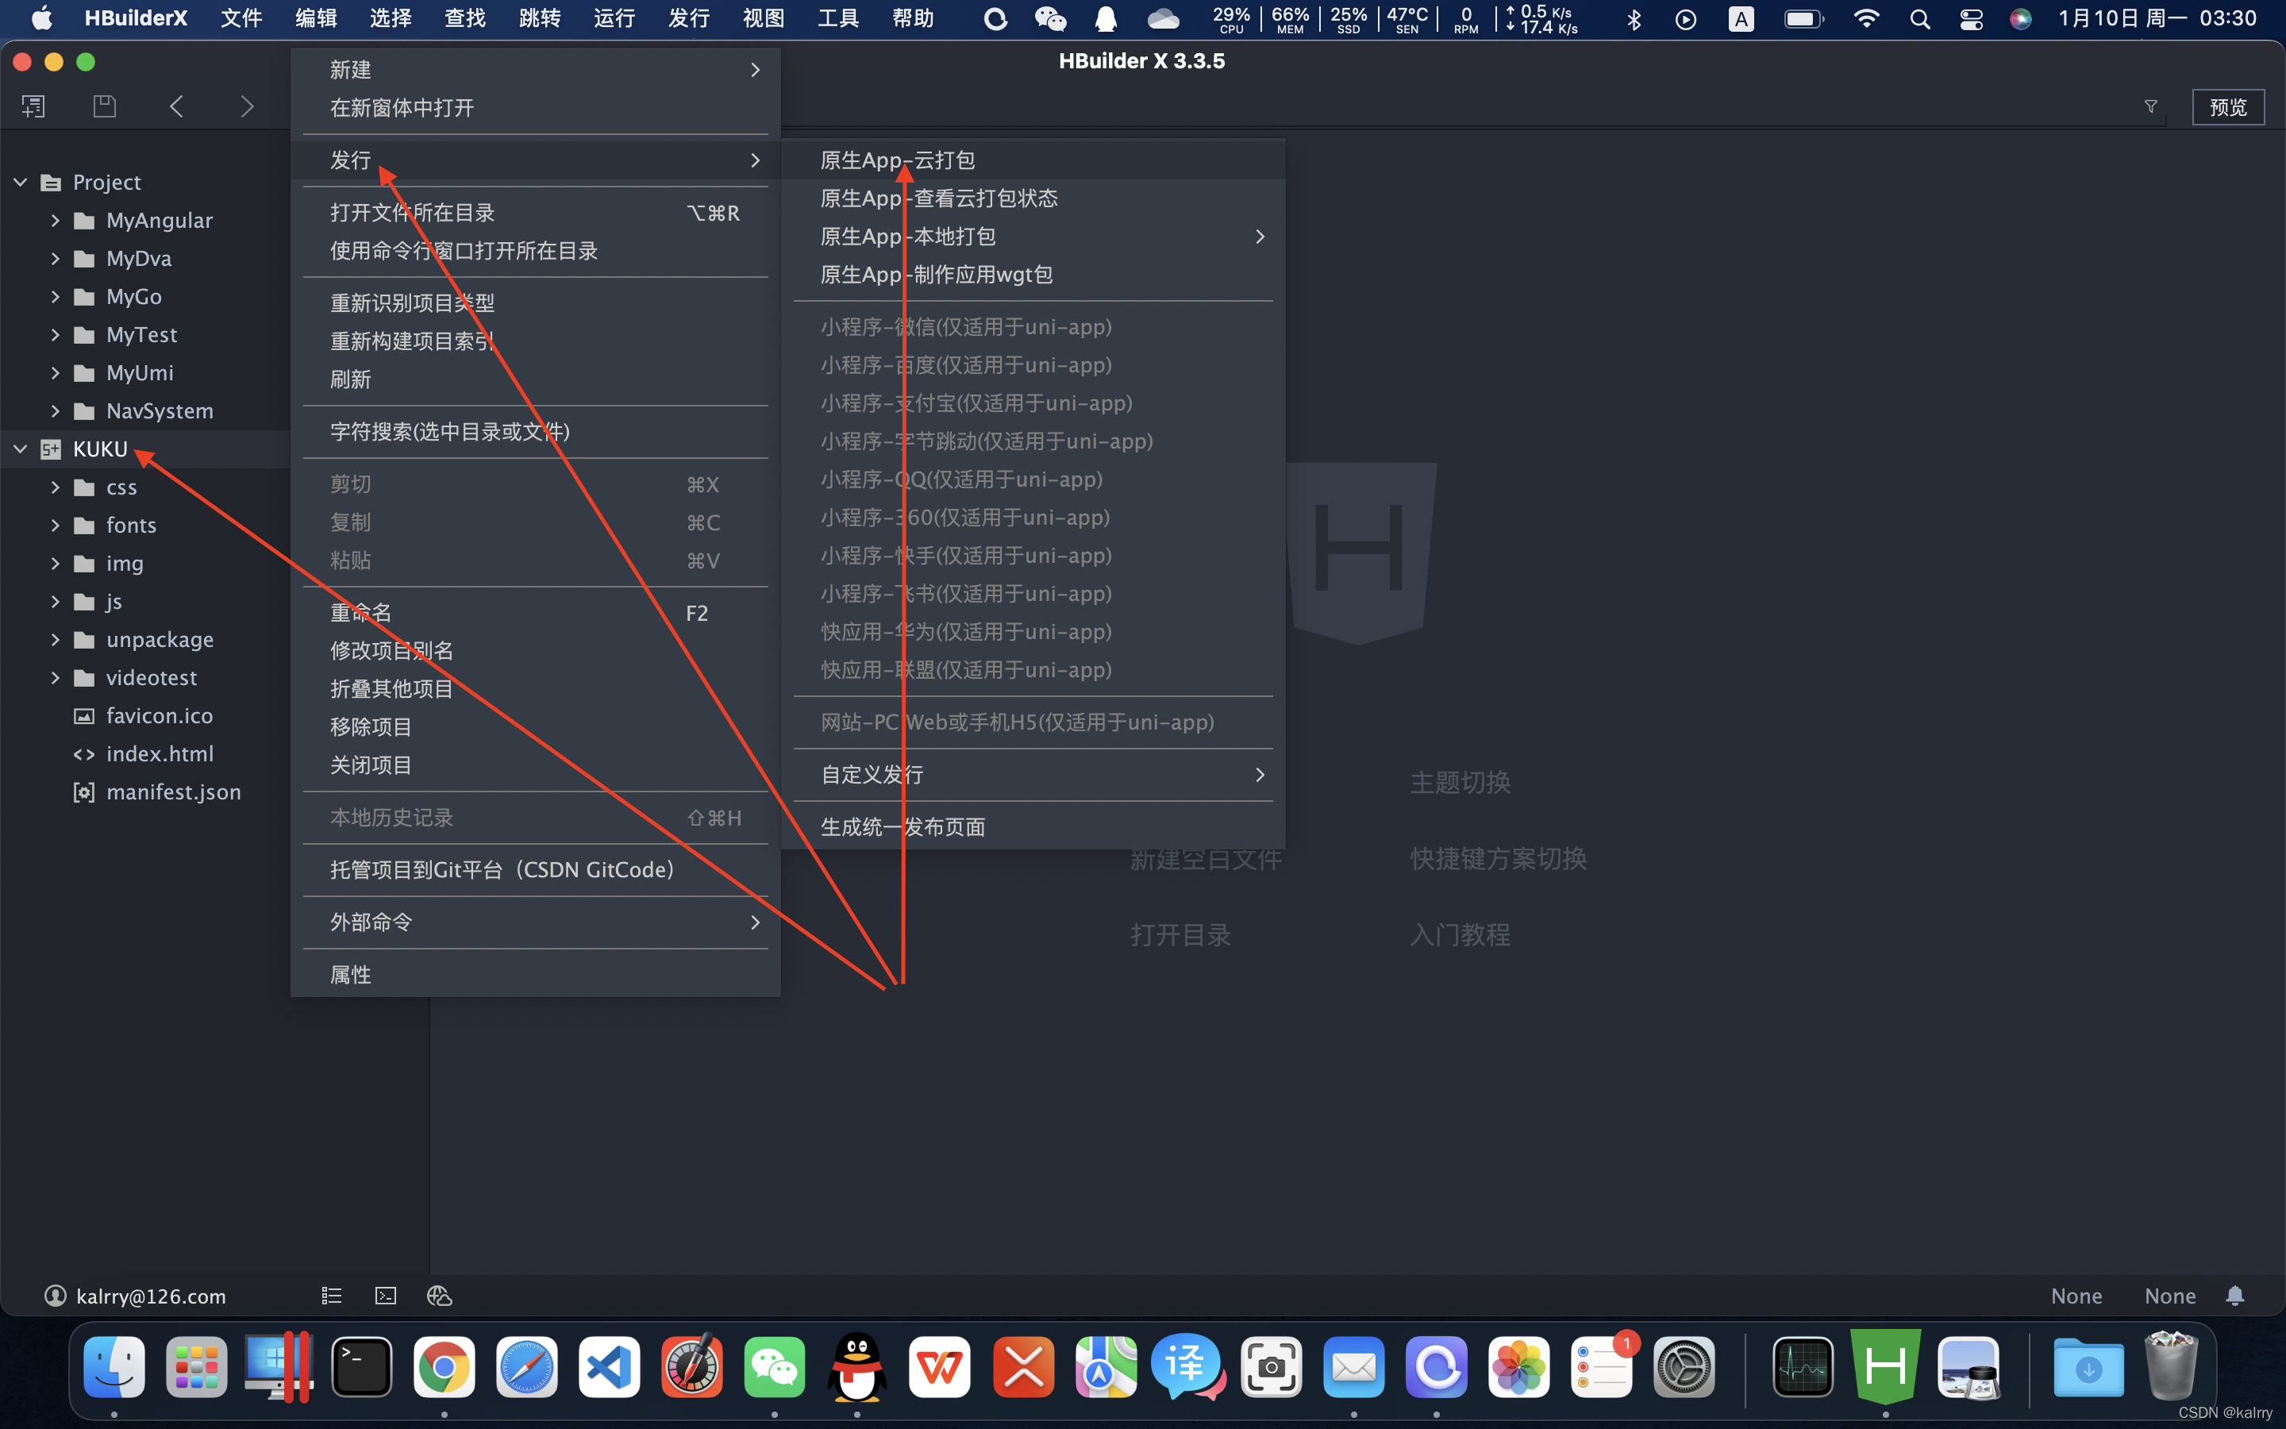Screen dimensions: 2286x1429
Task: Click the save file toolbar icon
Action: click(105, 106)
